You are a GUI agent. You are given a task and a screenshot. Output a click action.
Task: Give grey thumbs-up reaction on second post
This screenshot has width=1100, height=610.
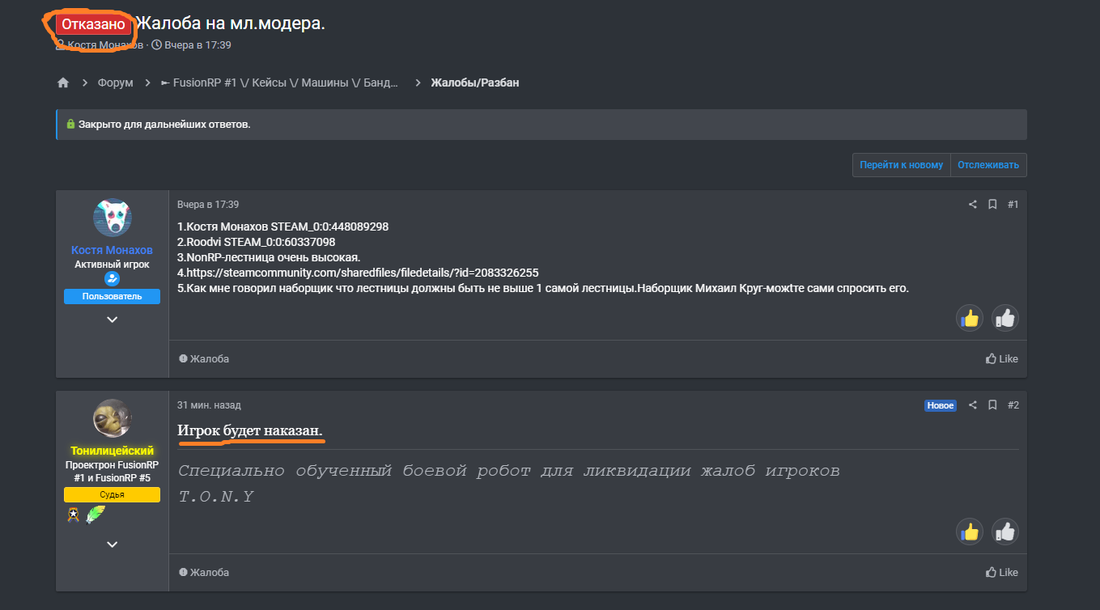1004,532
